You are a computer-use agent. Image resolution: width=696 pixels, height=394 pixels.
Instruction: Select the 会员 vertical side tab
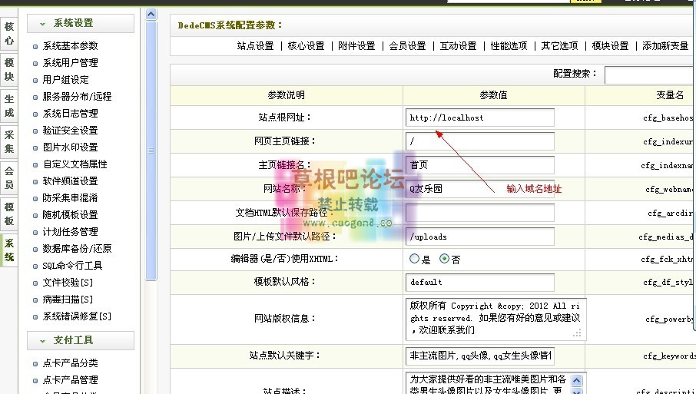point(9,178)
